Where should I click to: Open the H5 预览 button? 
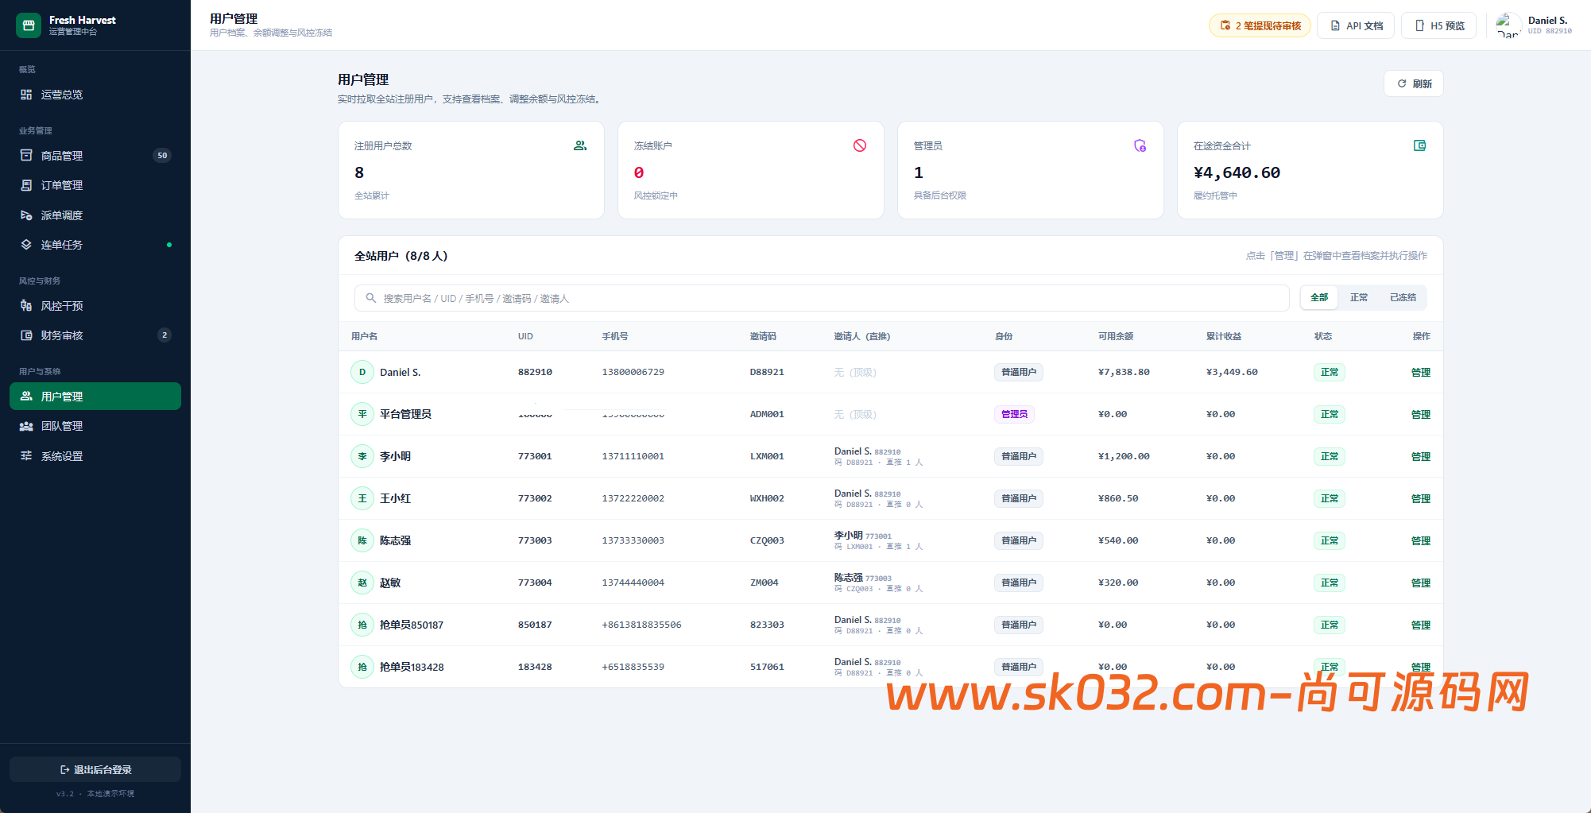coord(1439,25)
